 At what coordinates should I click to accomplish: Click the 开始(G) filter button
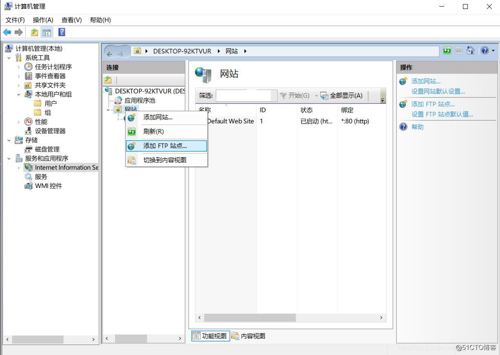[x=294, y=96]
